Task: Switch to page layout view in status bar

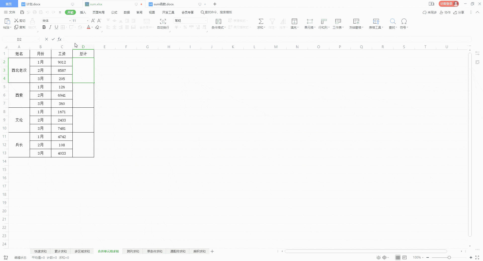Action: pyautogui.click(x=405, y=257)
